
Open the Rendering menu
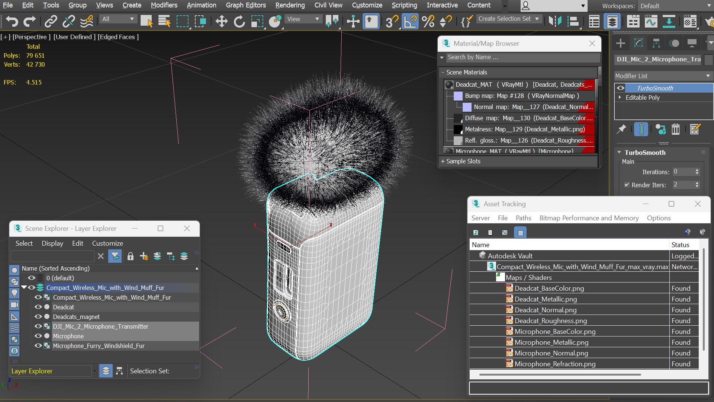point(290,5)
